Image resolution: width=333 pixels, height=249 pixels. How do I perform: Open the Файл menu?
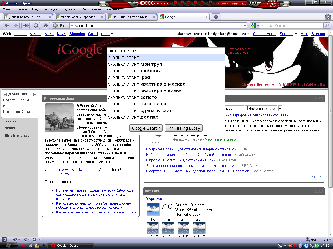point(7,9)
